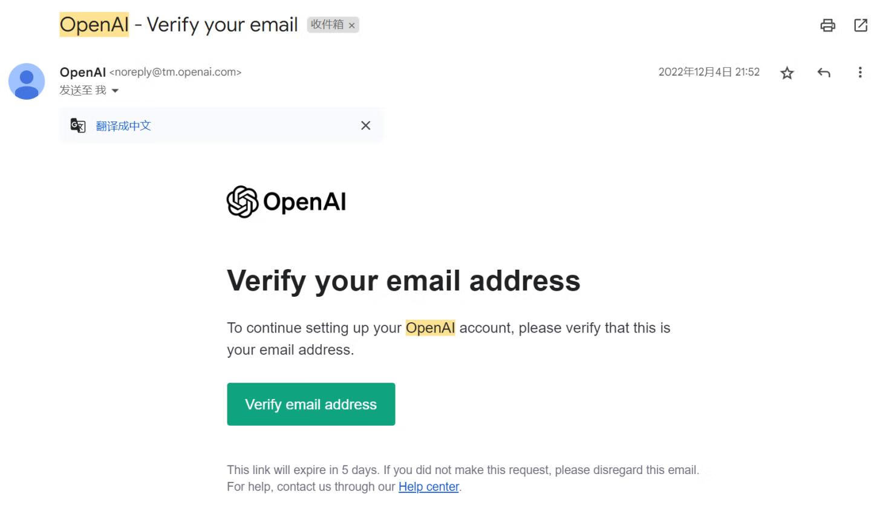The width and height of the screenshot is (871, 520).
Task: Open the email in a new window
Action: pyautogui.click(x=860, y=25)
